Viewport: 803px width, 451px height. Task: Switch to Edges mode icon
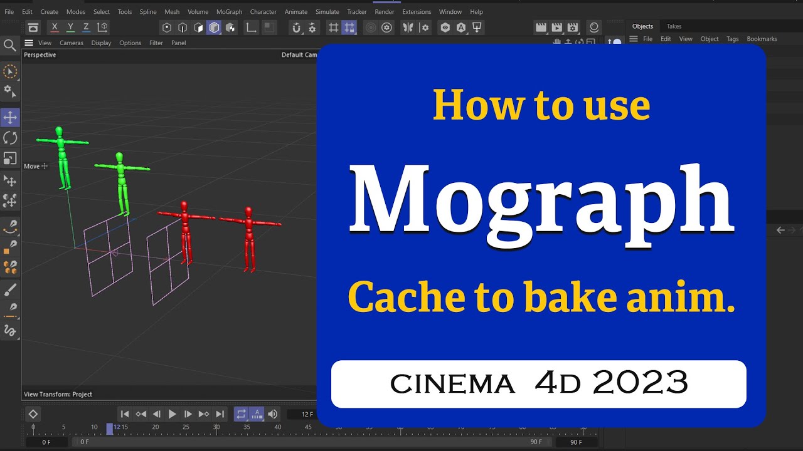183,28
